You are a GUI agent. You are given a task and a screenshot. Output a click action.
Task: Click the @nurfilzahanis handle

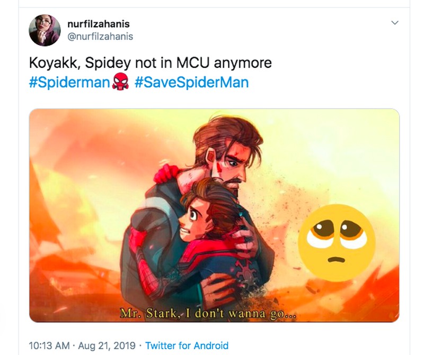point(100,37)
